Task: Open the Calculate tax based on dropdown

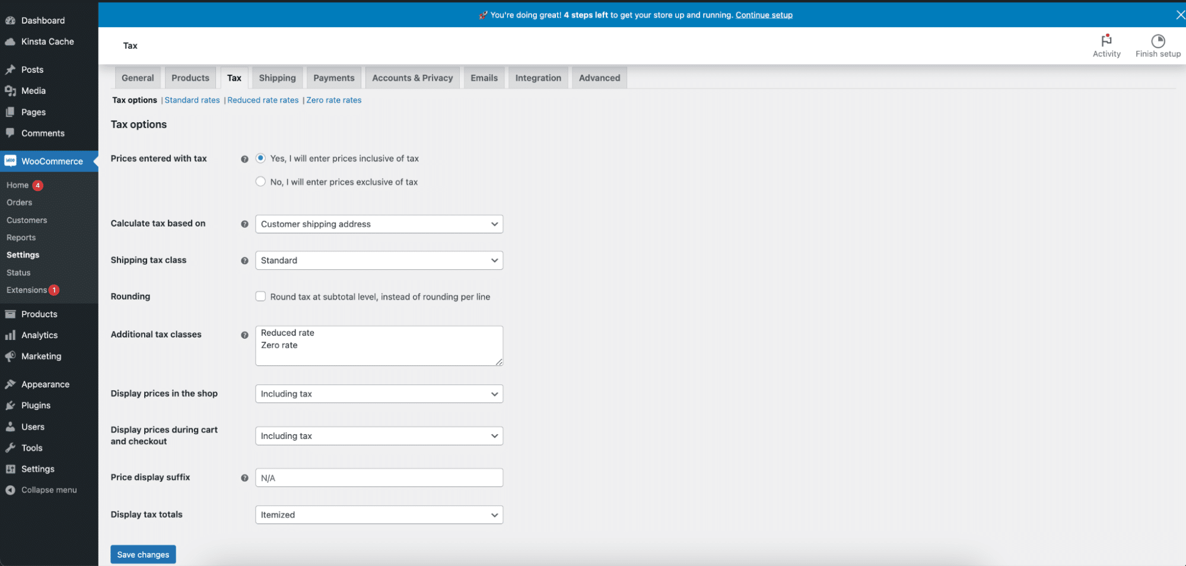Action: tap(379, 224)
